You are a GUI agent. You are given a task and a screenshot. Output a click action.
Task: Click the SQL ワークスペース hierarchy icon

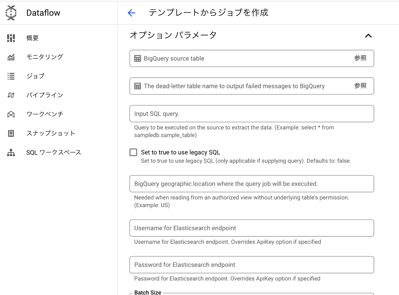coord(11,152)
